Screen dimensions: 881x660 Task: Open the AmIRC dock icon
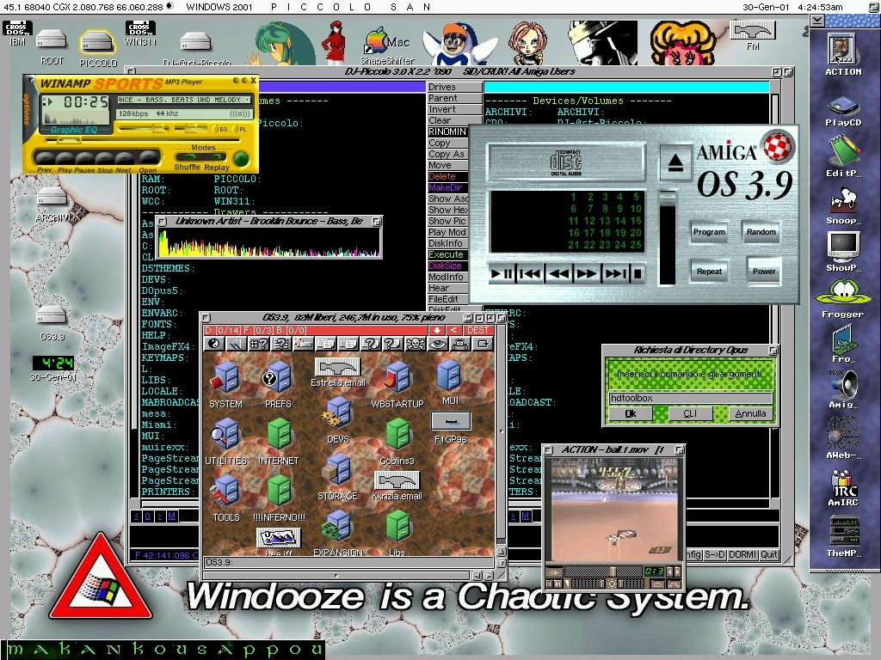pyautogui.click(x=843, y=484)
